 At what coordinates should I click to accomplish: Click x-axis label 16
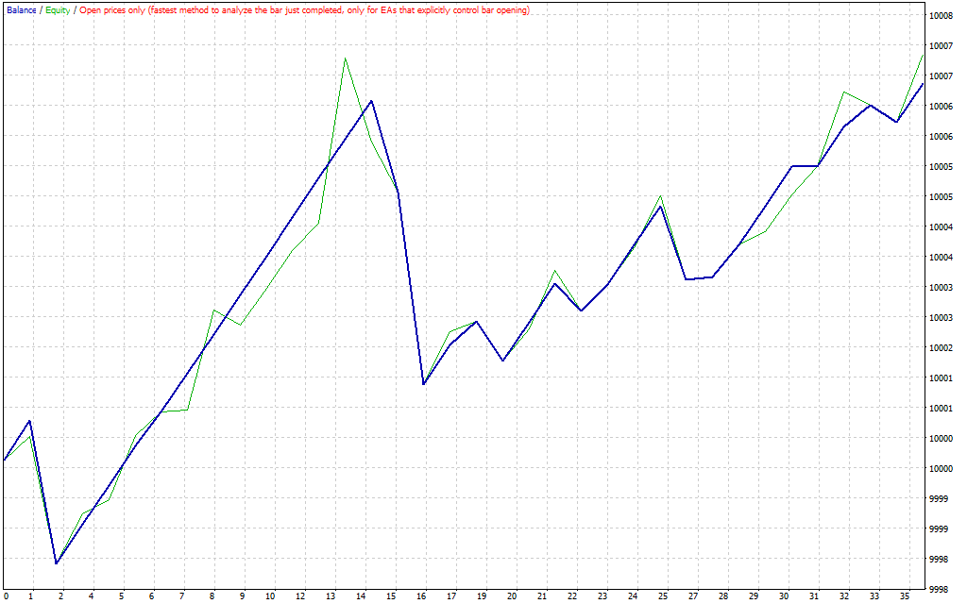click(x=422, y=596)
